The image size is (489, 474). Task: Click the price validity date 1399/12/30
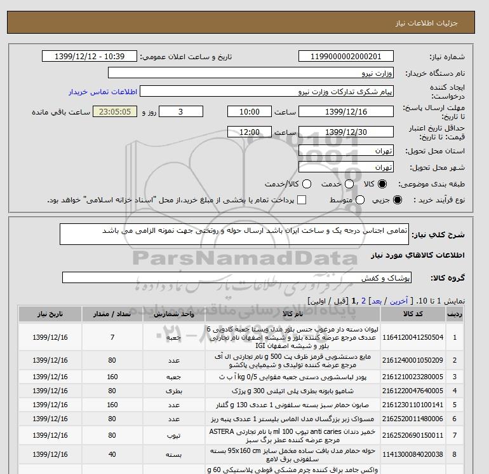click(346, 132)
